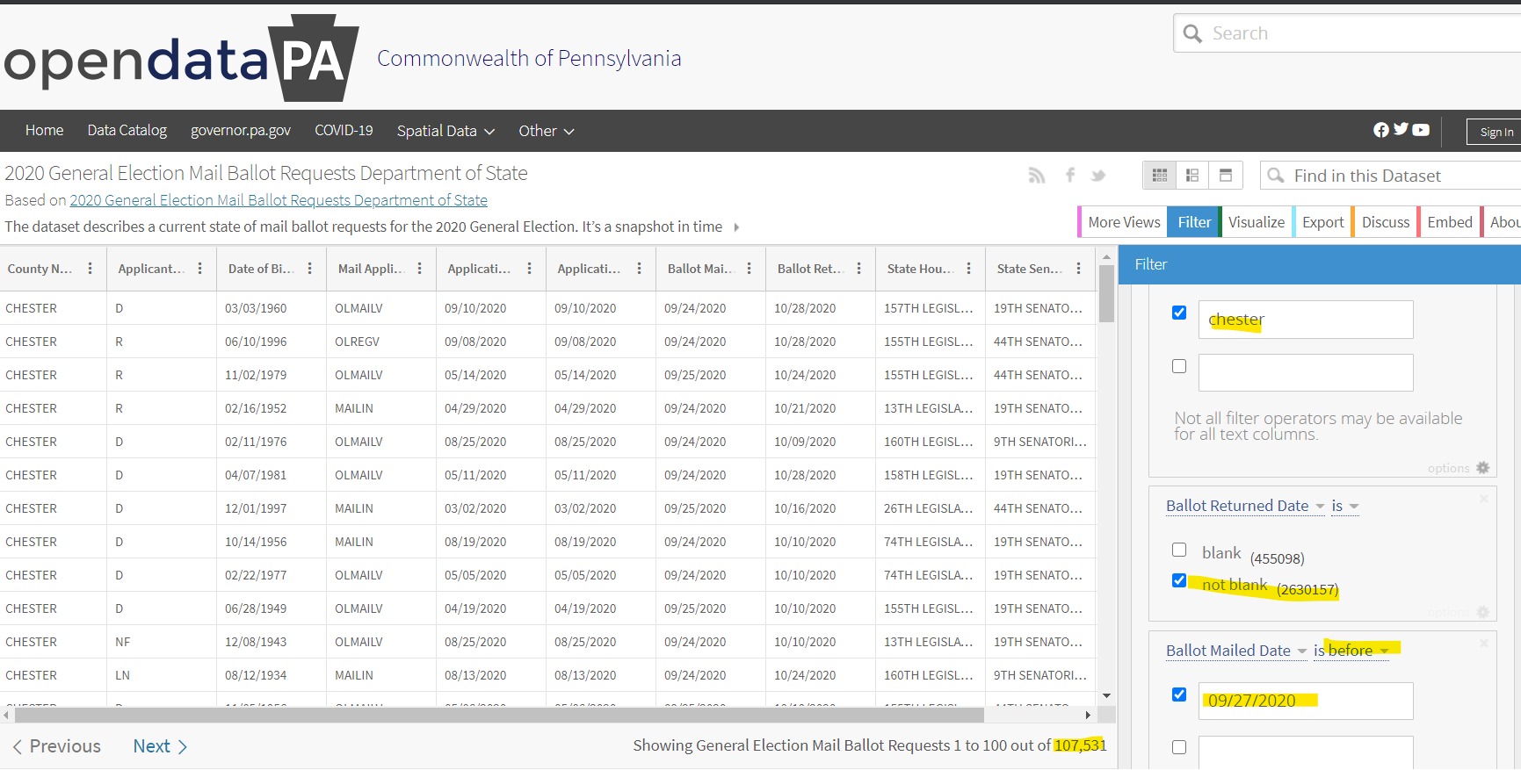The image size is (1521, 770).
Task: Go to Home in navigation bar
Action: coord(44,130)
